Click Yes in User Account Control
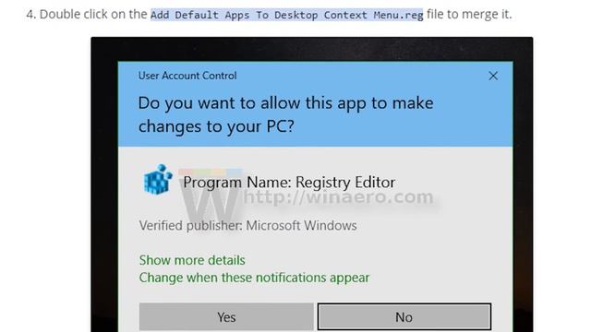Screen dimensions: 591x332 click(x=226, y=317)
